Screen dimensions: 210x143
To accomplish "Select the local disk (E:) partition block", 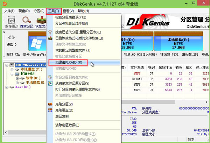I will pos(178,42).
